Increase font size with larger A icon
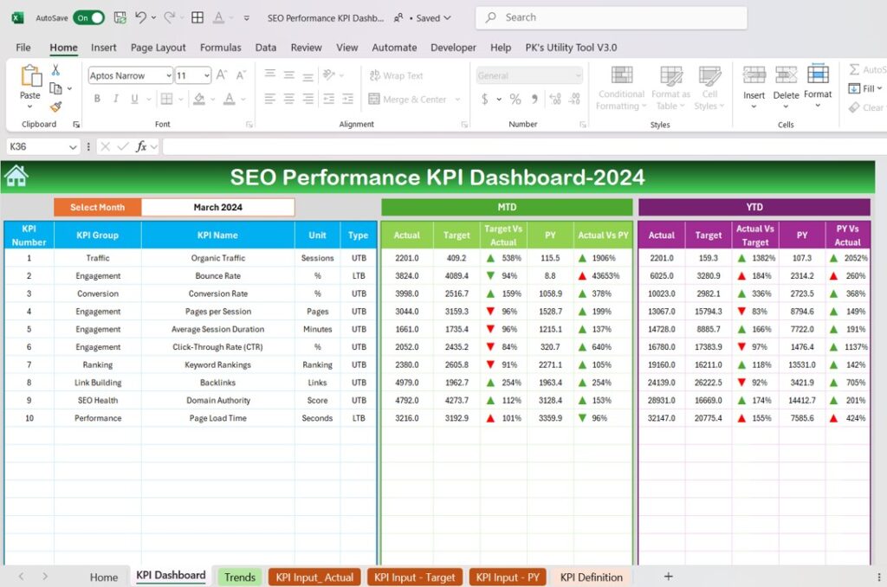The image size is (887, 587). click(x=222, y=75)
